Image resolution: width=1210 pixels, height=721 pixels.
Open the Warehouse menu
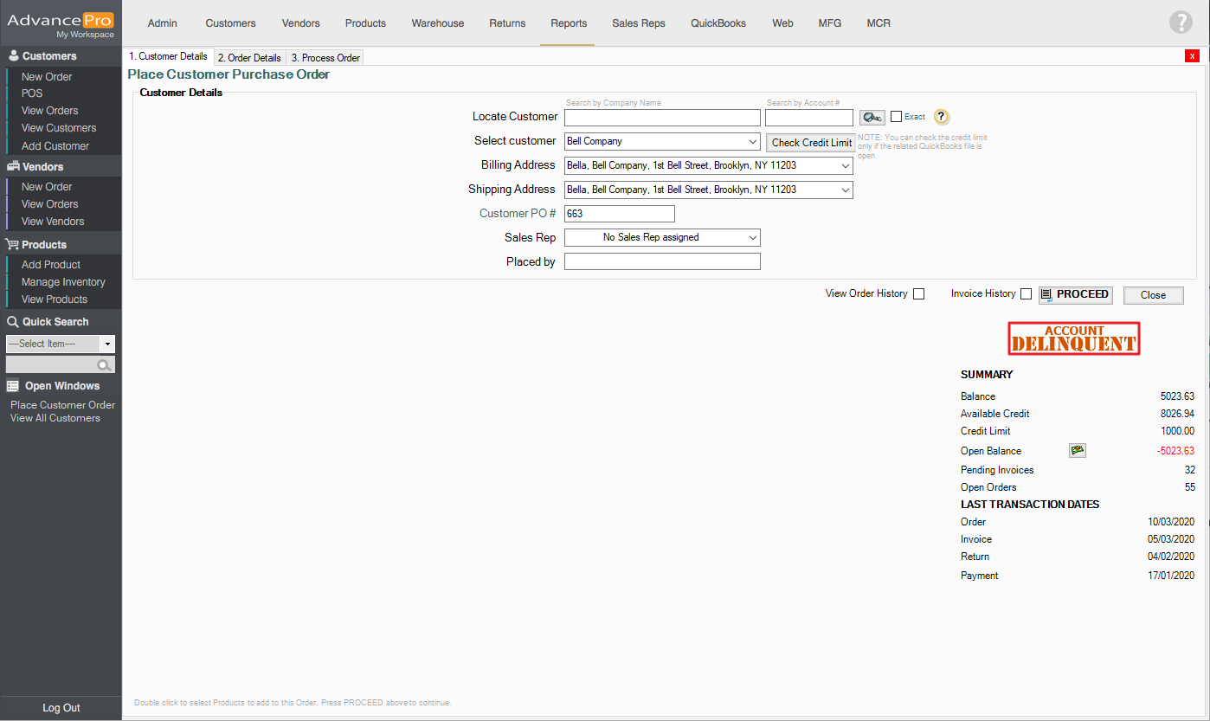tap(437, 23)
